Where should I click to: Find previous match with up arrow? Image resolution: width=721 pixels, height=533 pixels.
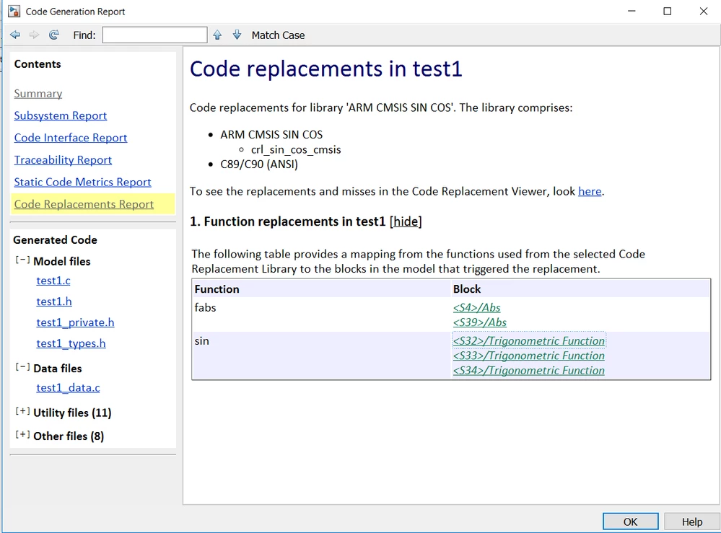(217, 35)
